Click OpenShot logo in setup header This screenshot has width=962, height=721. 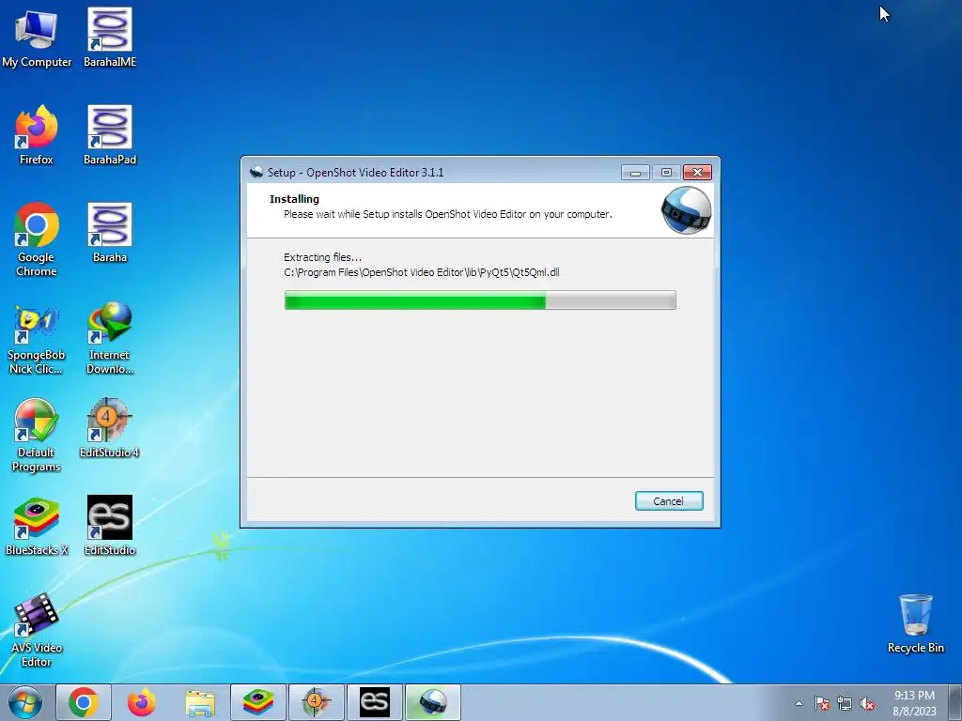pyautogui.click(x=686, y=210)
